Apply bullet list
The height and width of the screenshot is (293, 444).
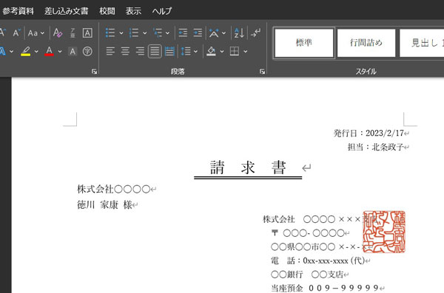110,33
